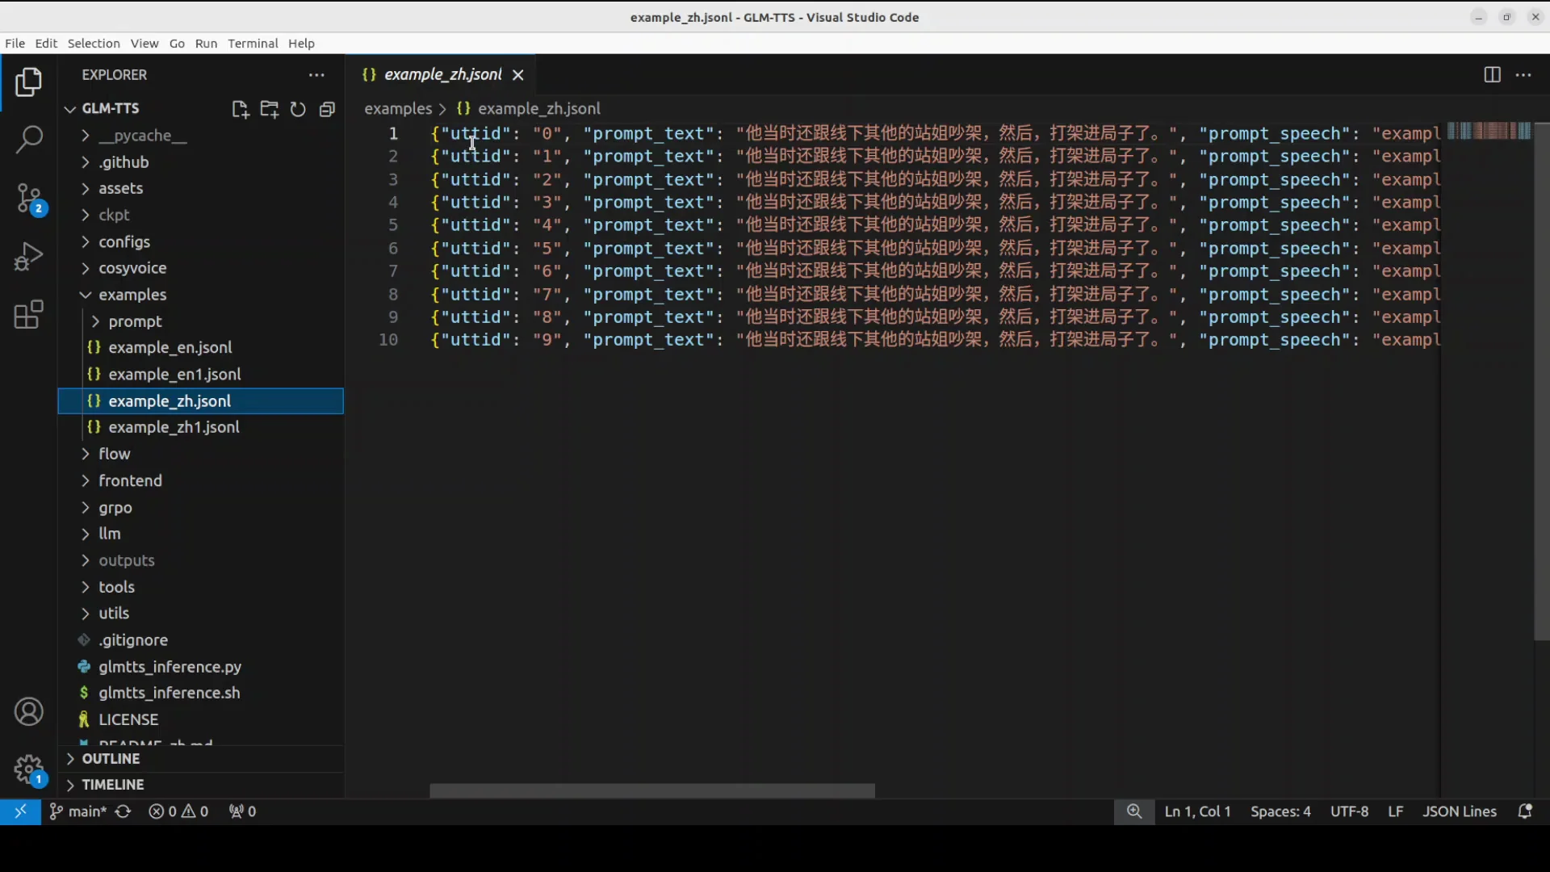Open the Run and Debug view
Image resolution: width=1550 pixels, height=872 pixels.
pyautogui.click(x=29, y=256)
